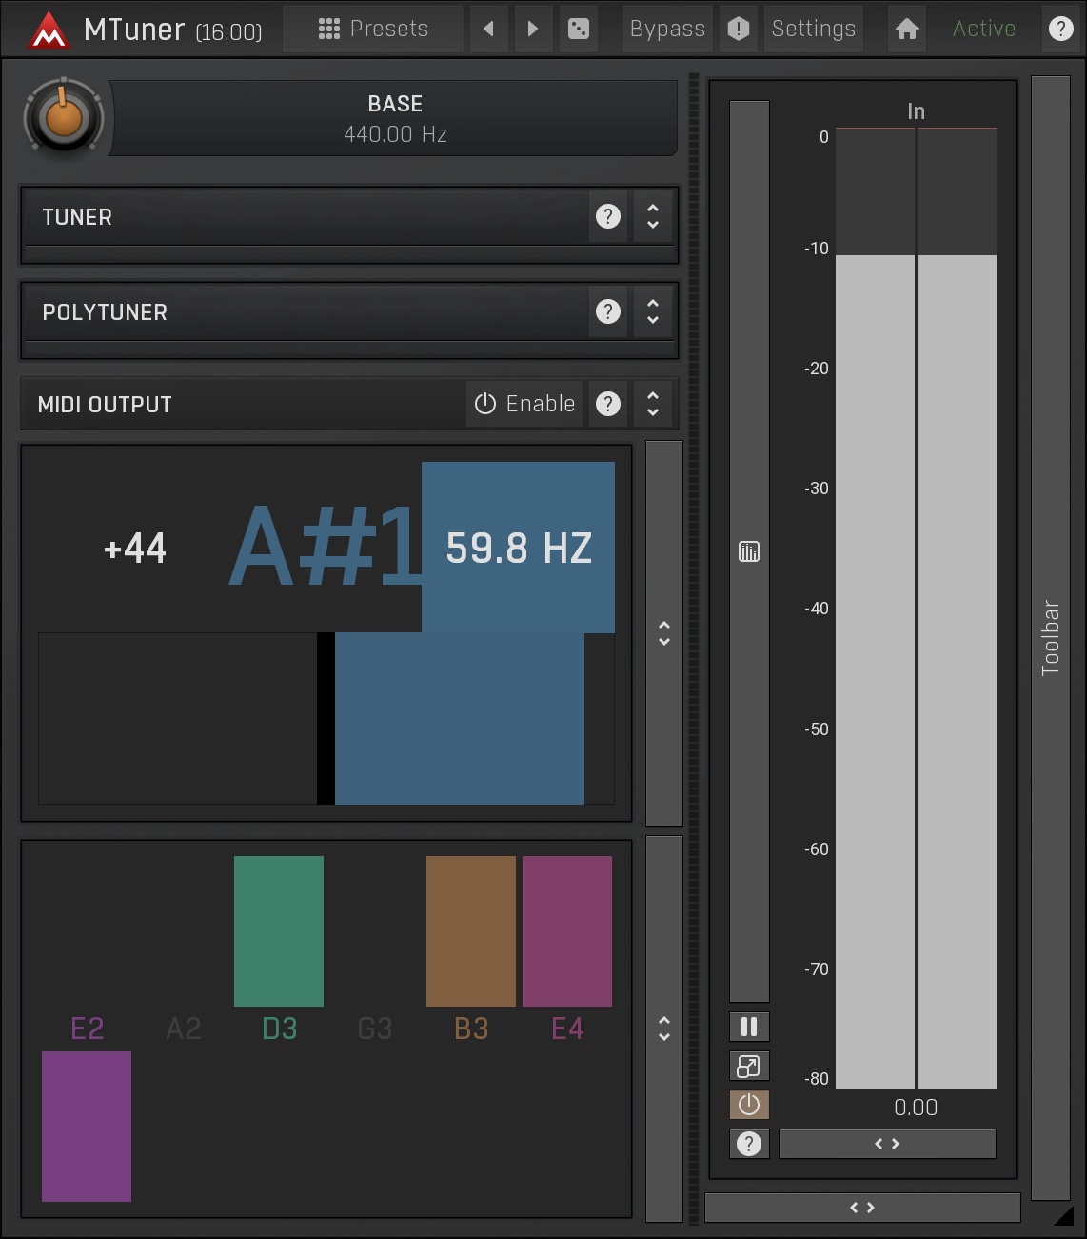Open help for the POLYTUNER section
1087x1239 pixels.
coord(608,311)
